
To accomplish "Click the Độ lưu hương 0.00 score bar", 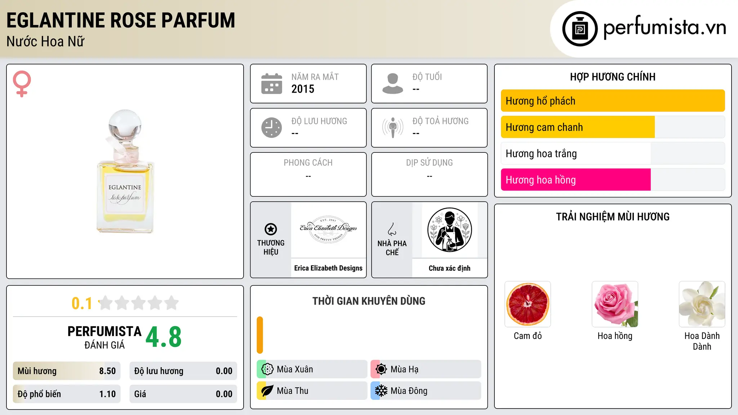I will click(x=183, y=371).
